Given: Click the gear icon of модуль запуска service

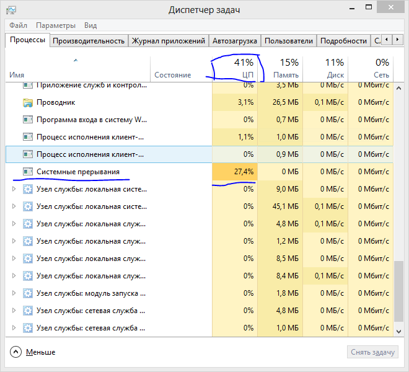Looking at the screenshot, I should point(28,293).
